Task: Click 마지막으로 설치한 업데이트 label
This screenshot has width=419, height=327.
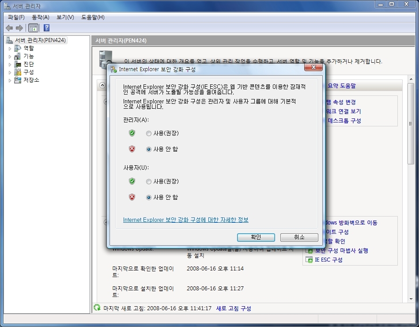Action: coord(143,292)
